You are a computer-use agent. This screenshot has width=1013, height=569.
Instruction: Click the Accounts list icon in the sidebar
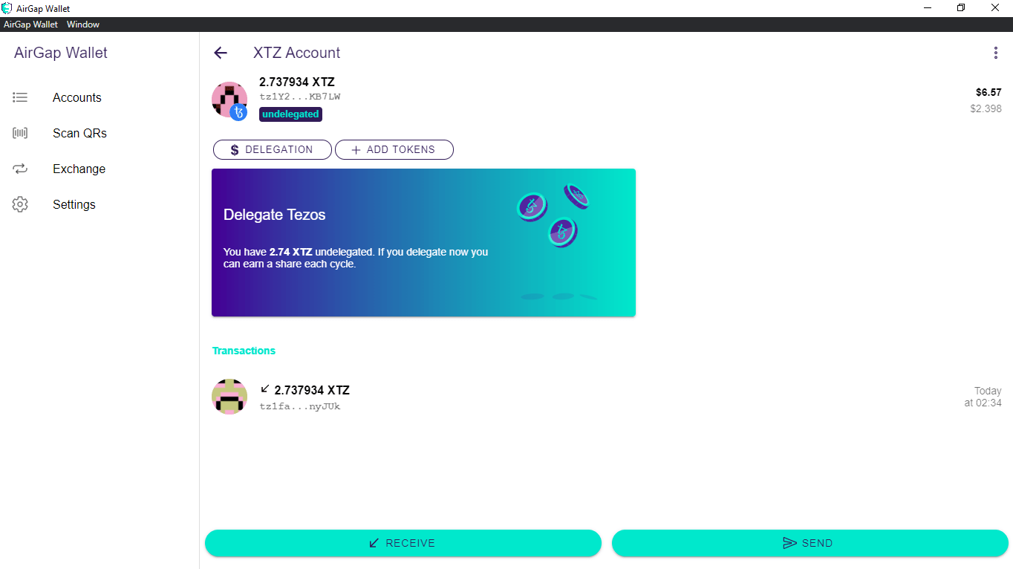coord(20,97)
